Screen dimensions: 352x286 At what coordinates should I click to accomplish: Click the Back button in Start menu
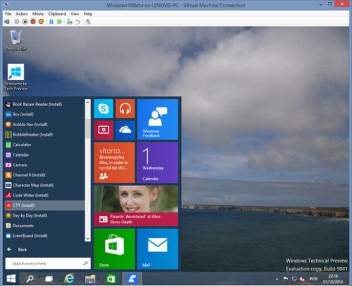[17, 250]
